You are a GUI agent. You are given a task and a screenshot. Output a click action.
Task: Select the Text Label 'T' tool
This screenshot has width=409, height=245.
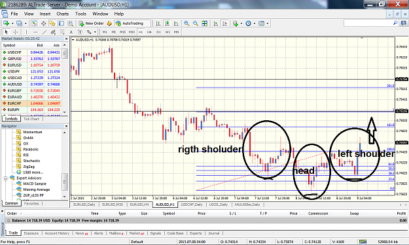[80, 32]
